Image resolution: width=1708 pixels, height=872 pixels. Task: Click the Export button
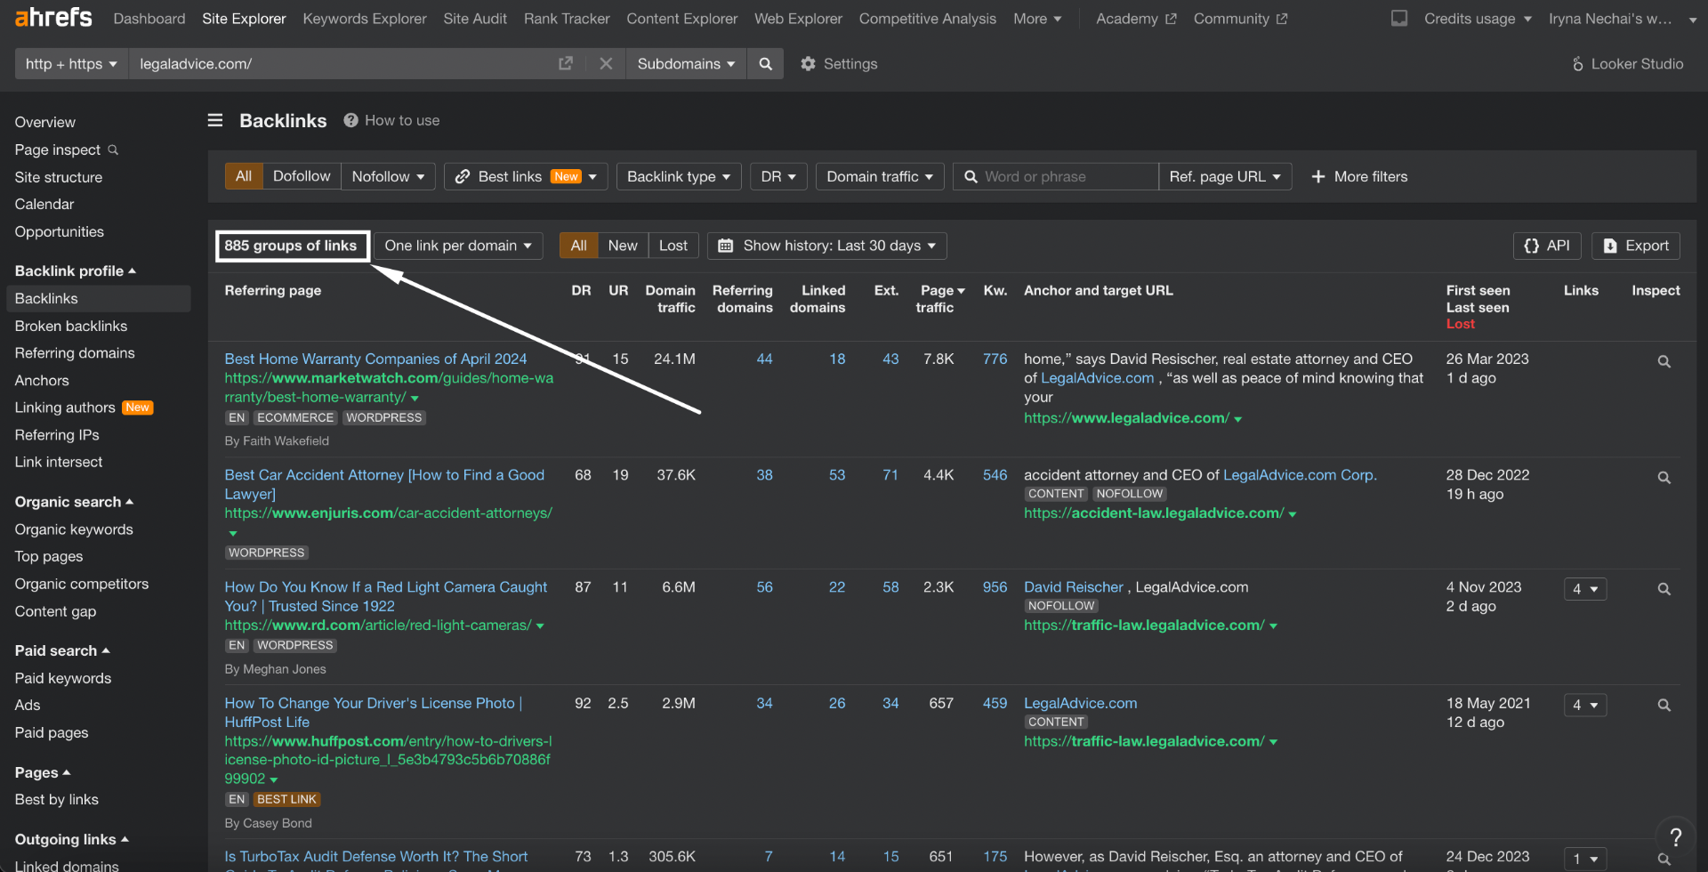(x=1636, y=246)
